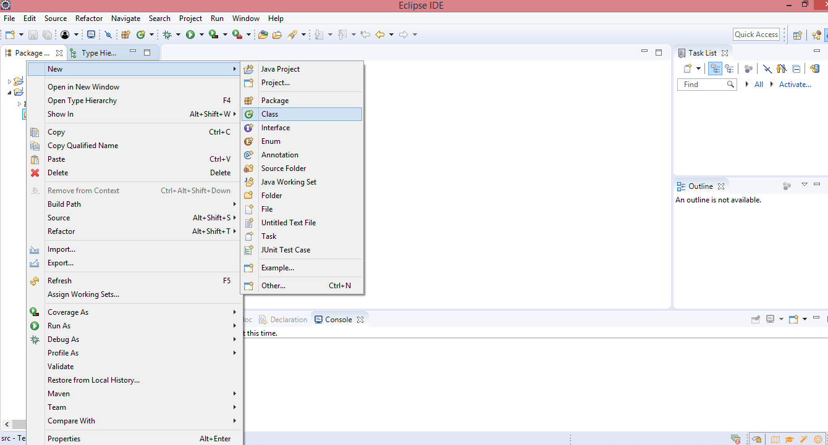Click the New Java Package toolbar icon
Image resolution: width=828 pixels, height=445 pixels.
125,35
